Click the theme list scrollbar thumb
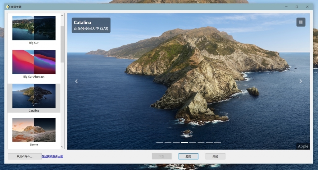 (62, 44)
